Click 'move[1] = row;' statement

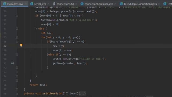(63, 50)
